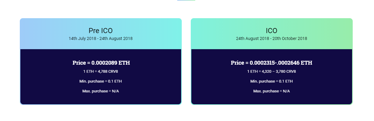Click the 1 ETH = 4,320 – 3,780 CRV8 line

[x=271, y=72]
